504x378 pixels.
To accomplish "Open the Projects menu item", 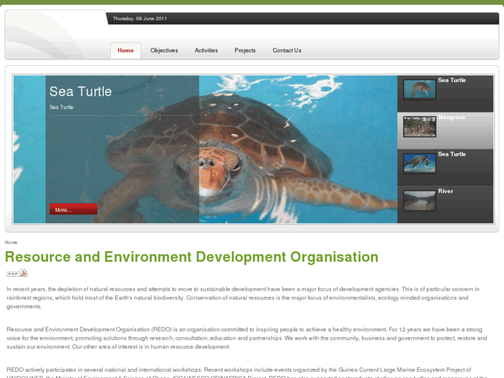I will click(x=245, y=51).
